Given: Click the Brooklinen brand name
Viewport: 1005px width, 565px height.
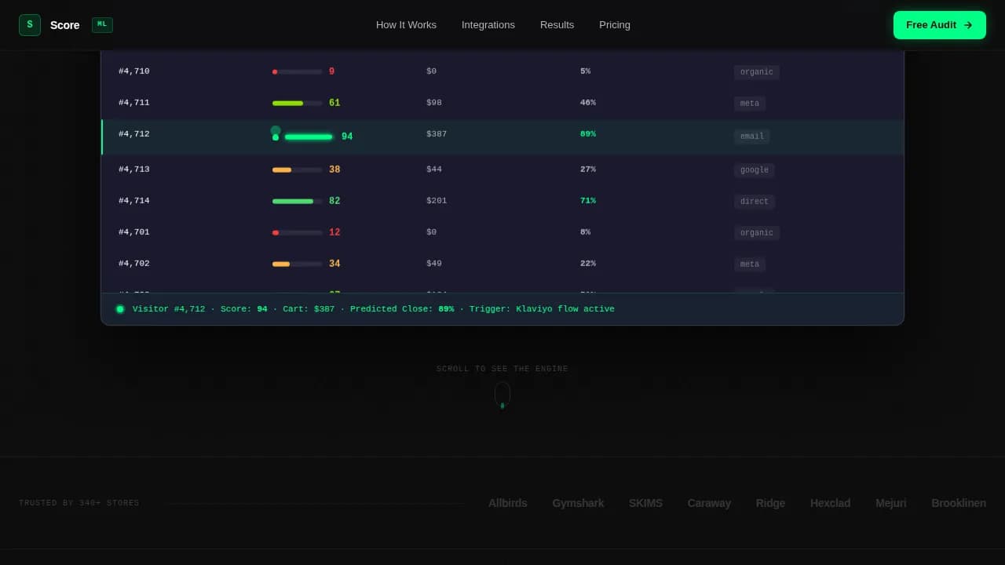Looking at the screenshot, I should pos(959,503).
